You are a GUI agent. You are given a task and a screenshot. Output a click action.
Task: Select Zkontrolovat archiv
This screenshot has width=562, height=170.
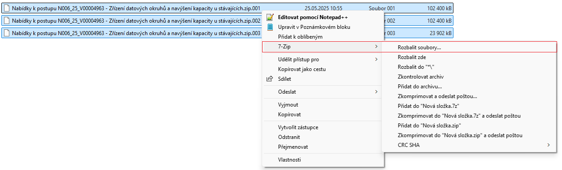click(x=469, y=77)
